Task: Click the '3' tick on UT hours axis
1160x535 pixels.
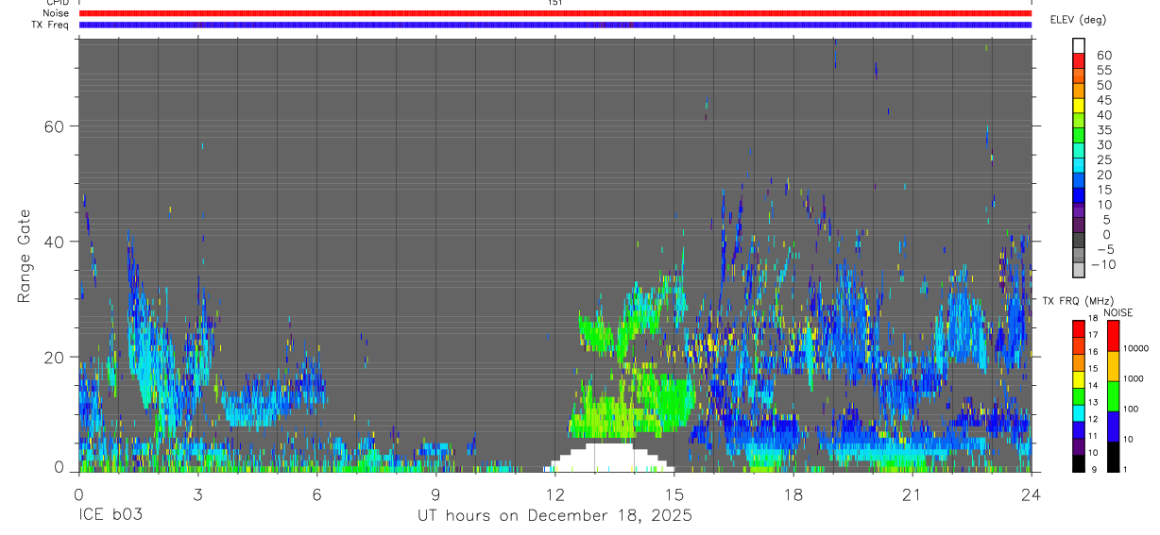Action: (197, 493)
